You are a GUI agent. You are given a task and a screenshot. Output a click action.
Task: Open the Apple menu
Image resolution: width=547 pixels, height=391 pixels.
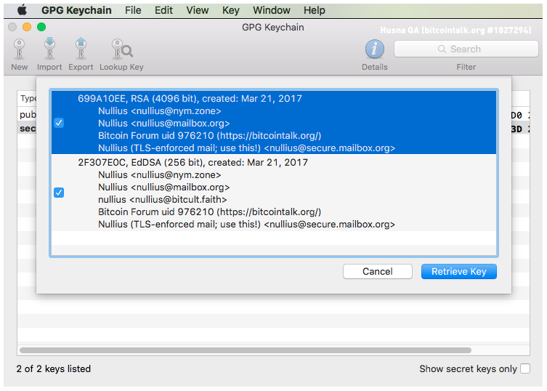[x=22, y=10]
